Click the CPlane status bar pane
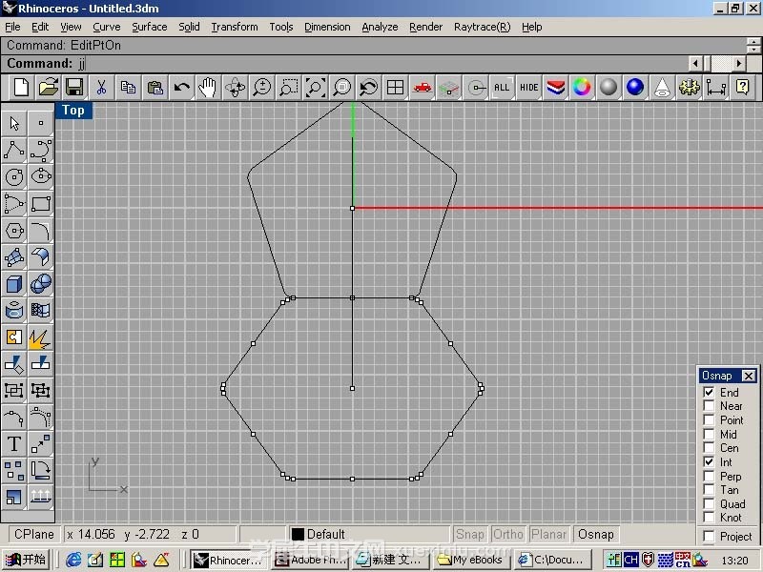The height and width of the screenshot is (572, 763). 33,534
